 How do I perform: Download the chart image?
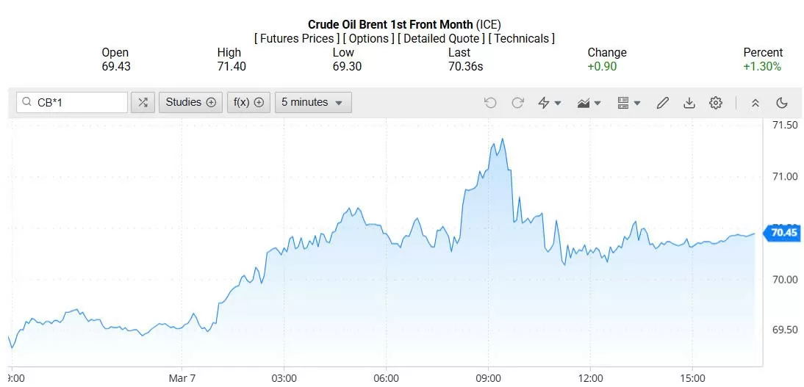pyautogui.click(x=689, y=103)
